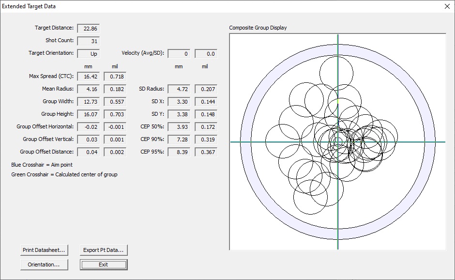
Task: Exit the Extended Target Data dialog
Action: 104,264
